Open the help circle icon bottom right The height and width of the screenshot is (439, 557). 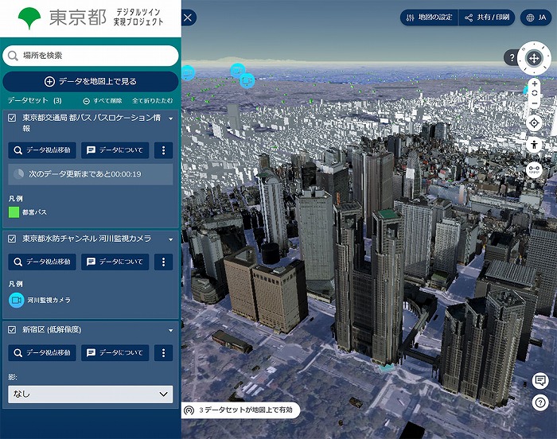(540, 402)
